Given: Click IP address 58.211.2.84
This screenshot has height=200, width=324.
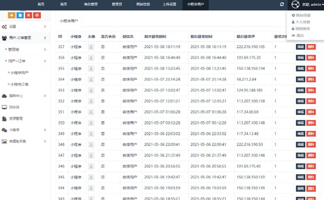Looking at the screenshot, I should (246, 79).
